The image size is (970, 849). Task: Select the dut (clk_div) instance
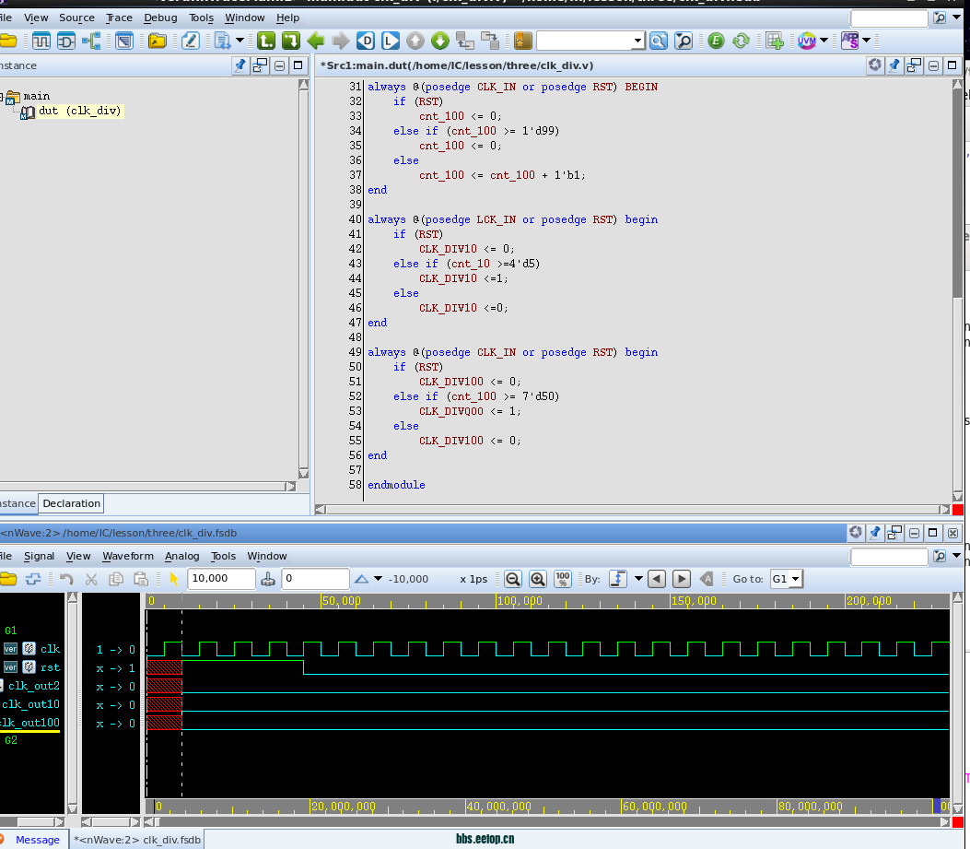point(80,111)
